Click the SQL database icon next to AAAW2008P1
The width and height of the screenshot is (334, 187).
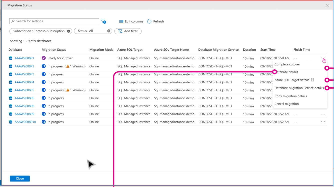pyautogui.click(x=10, y=58)
